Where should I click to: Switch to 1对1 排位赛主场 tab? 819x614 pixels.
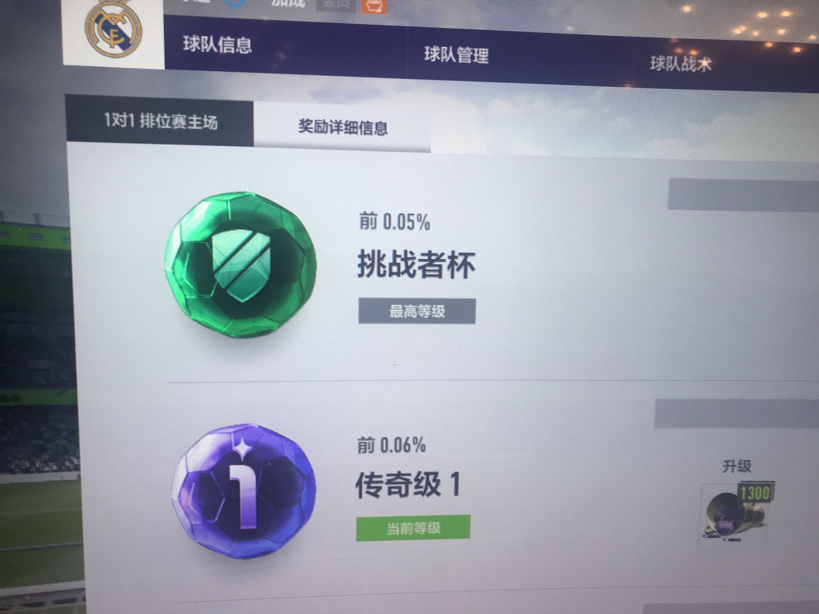coord(160,120)
